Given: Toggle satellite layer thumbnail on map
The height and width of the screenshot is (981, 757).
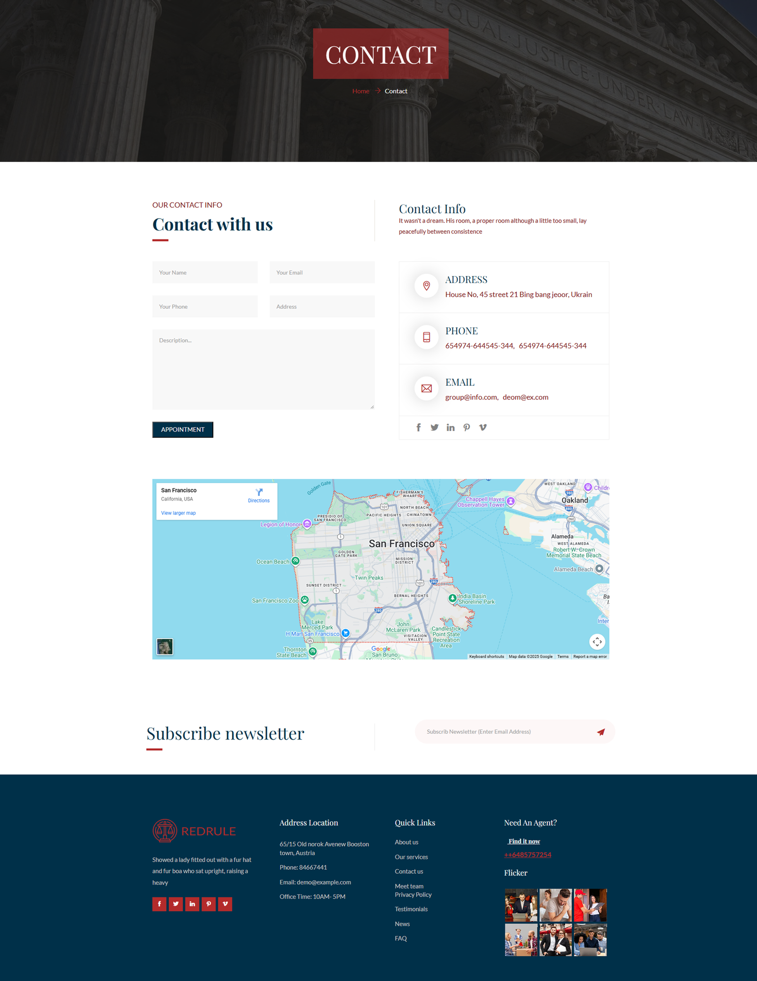Looking at the screenshot, I should point(165,646).
